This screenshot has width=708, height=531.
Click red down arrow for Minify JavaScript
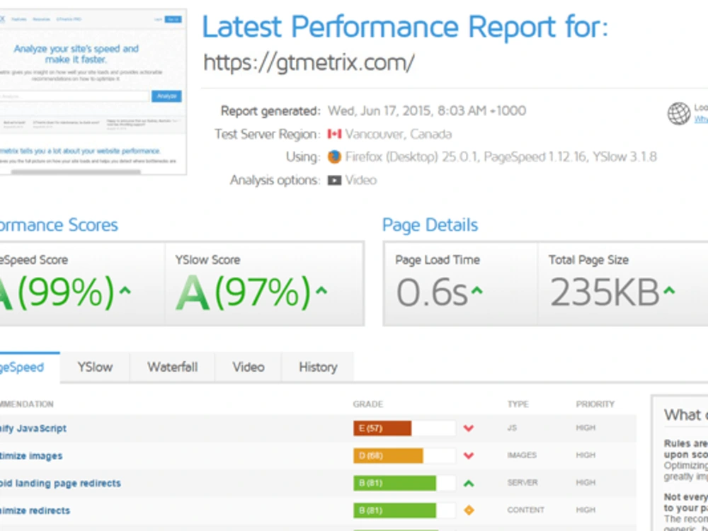(469, 428)
